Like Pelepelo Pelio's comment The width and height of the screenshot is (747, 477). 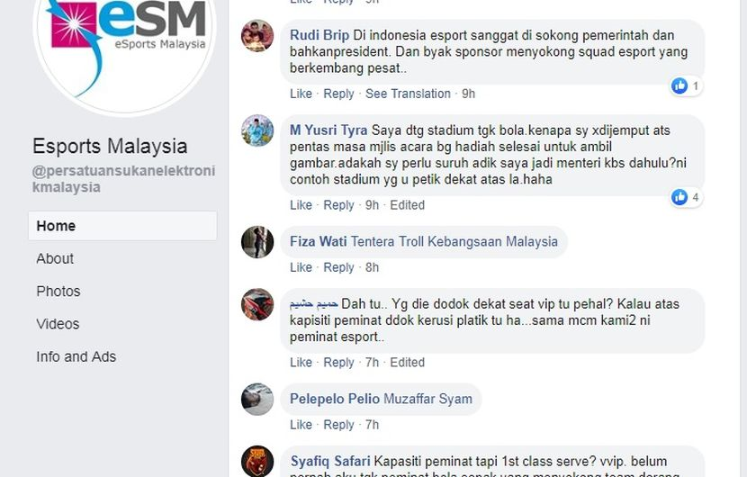point(301,425)
